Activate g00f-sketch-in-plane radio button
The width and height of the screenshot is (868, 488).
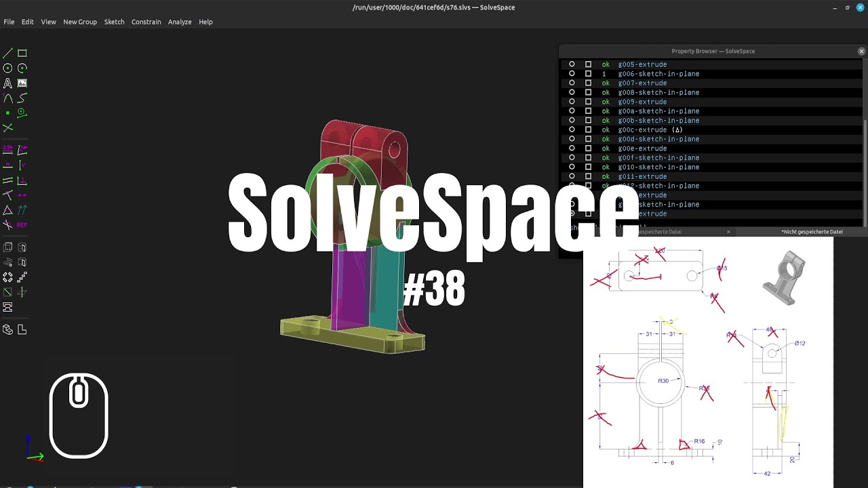(x=572, y=157)
